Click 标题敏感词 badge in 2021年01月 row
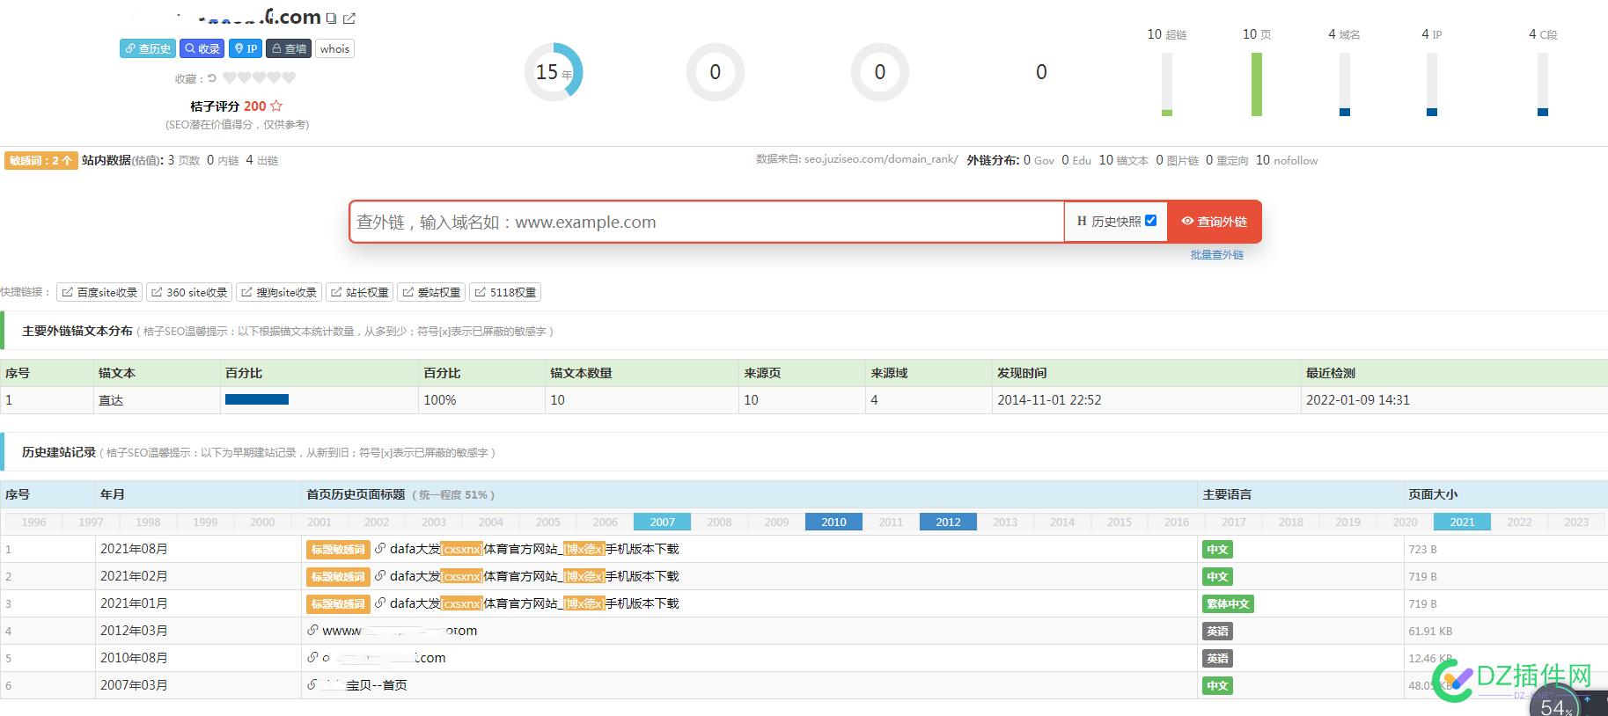This screenshot has height=716, width=1608. 338,604
